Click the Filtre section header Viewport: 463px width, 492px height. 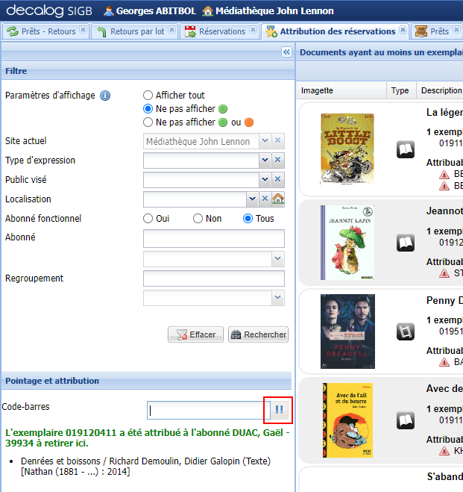point(148,71)
